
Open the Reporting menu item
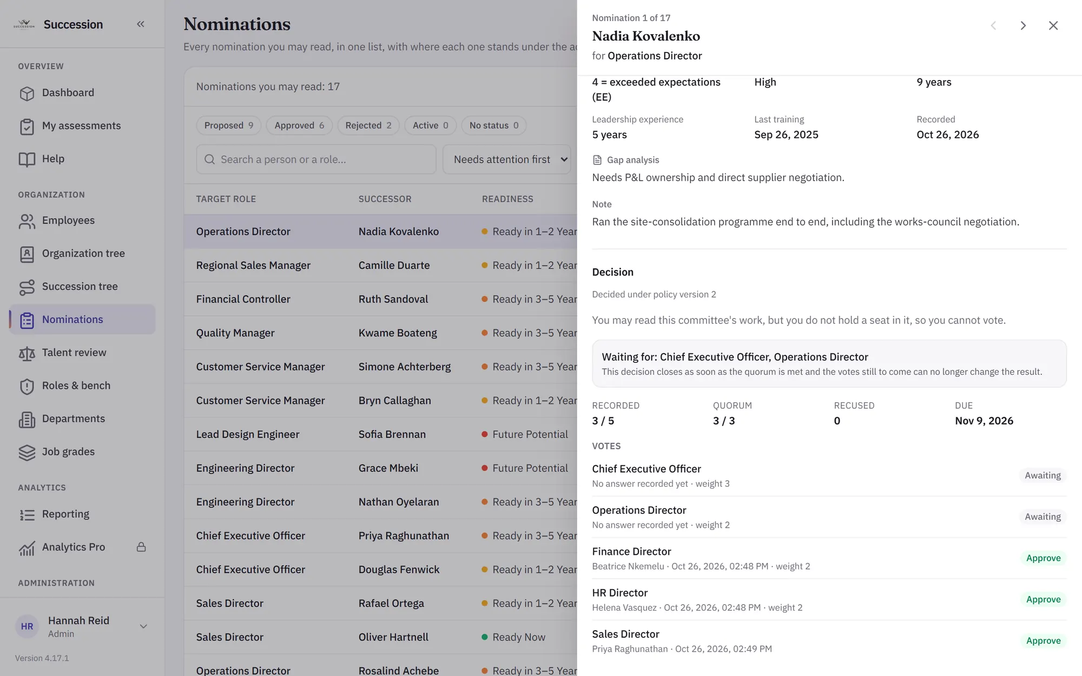(82, 514)
